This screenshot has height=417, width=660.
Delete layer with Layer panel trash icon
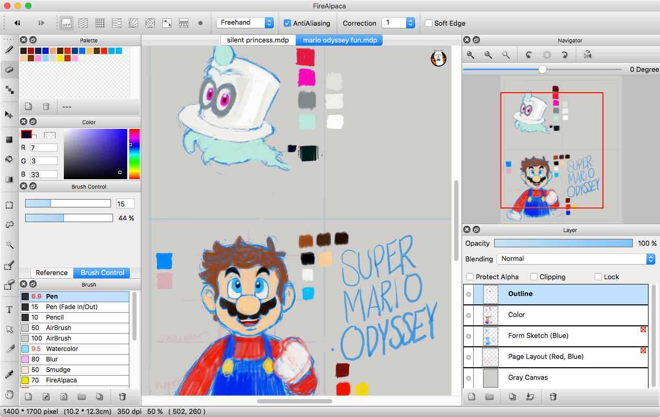tap(553, 397)
